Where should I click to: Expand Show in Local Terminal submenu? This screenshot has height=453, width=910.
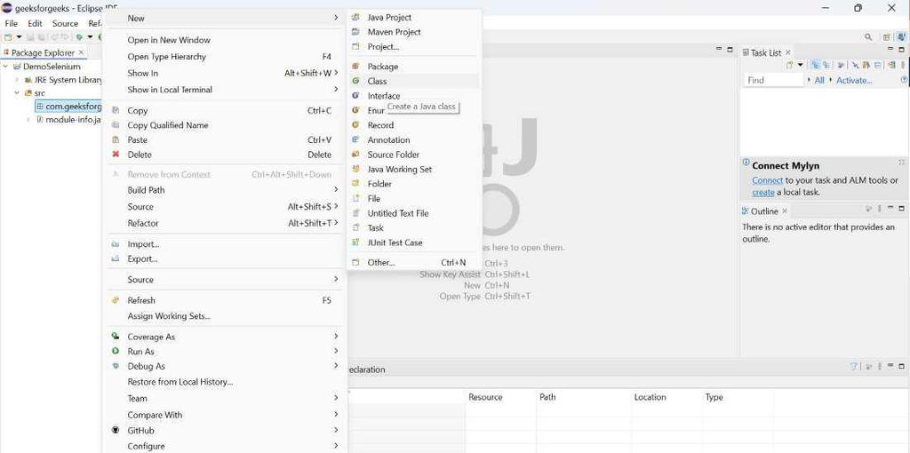(x=336, y=90)
